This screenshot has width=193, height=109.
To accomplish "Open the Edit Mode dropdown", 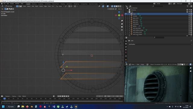I will click(10, 6).
